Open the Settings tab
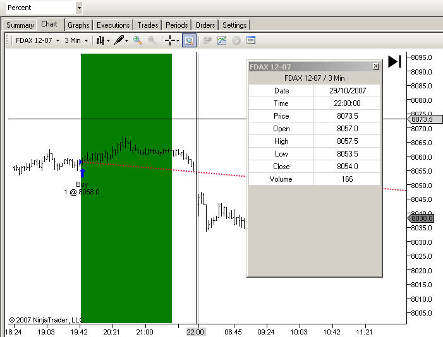Screen dimensions: 443x337 pos(234,25)
